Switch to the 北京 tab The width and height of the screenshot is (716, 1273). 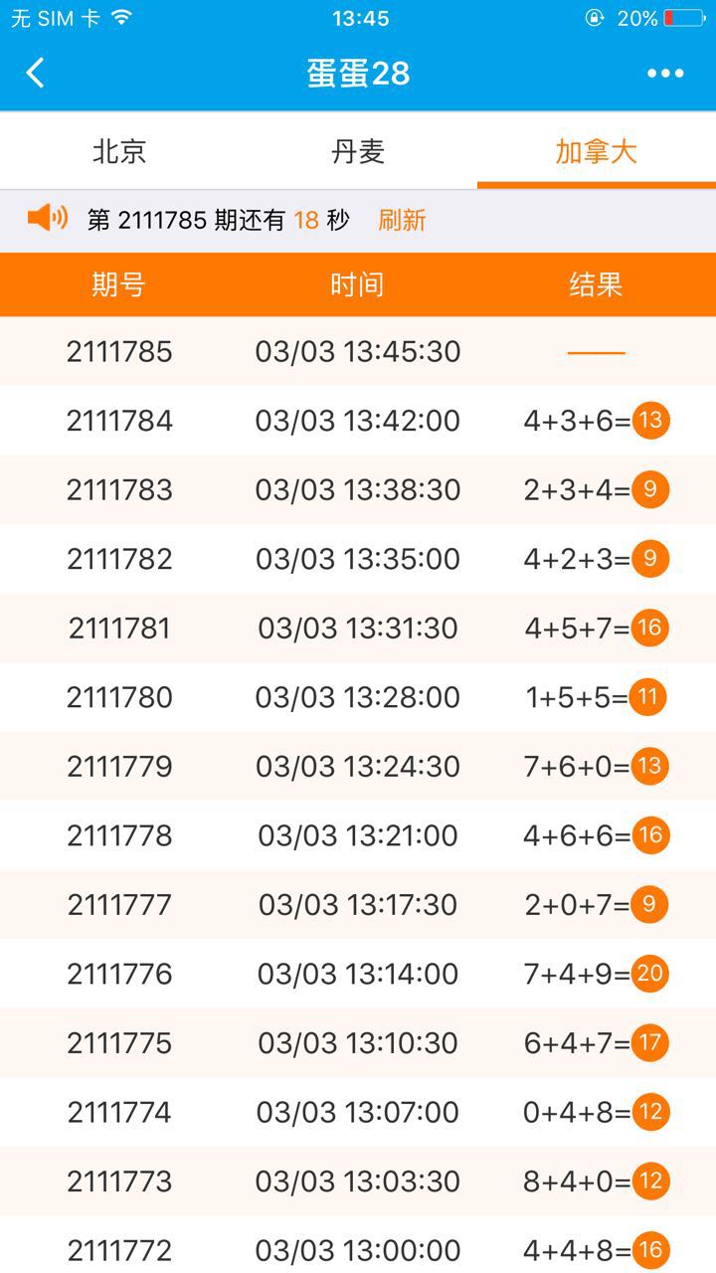119,151
